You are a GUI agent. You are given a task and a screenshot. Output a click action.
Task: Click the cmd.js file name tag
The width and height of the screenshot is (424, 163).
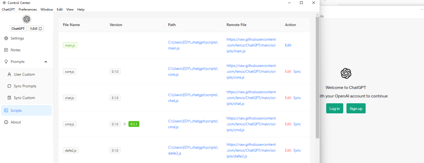[x=70, y=124]
